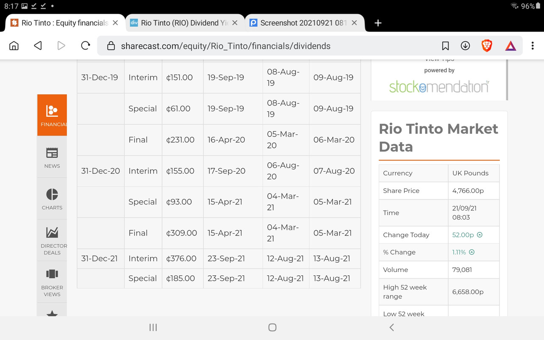
Task: Close the Screenshot 20210921 tab
Action: click(x=354, y=23)
